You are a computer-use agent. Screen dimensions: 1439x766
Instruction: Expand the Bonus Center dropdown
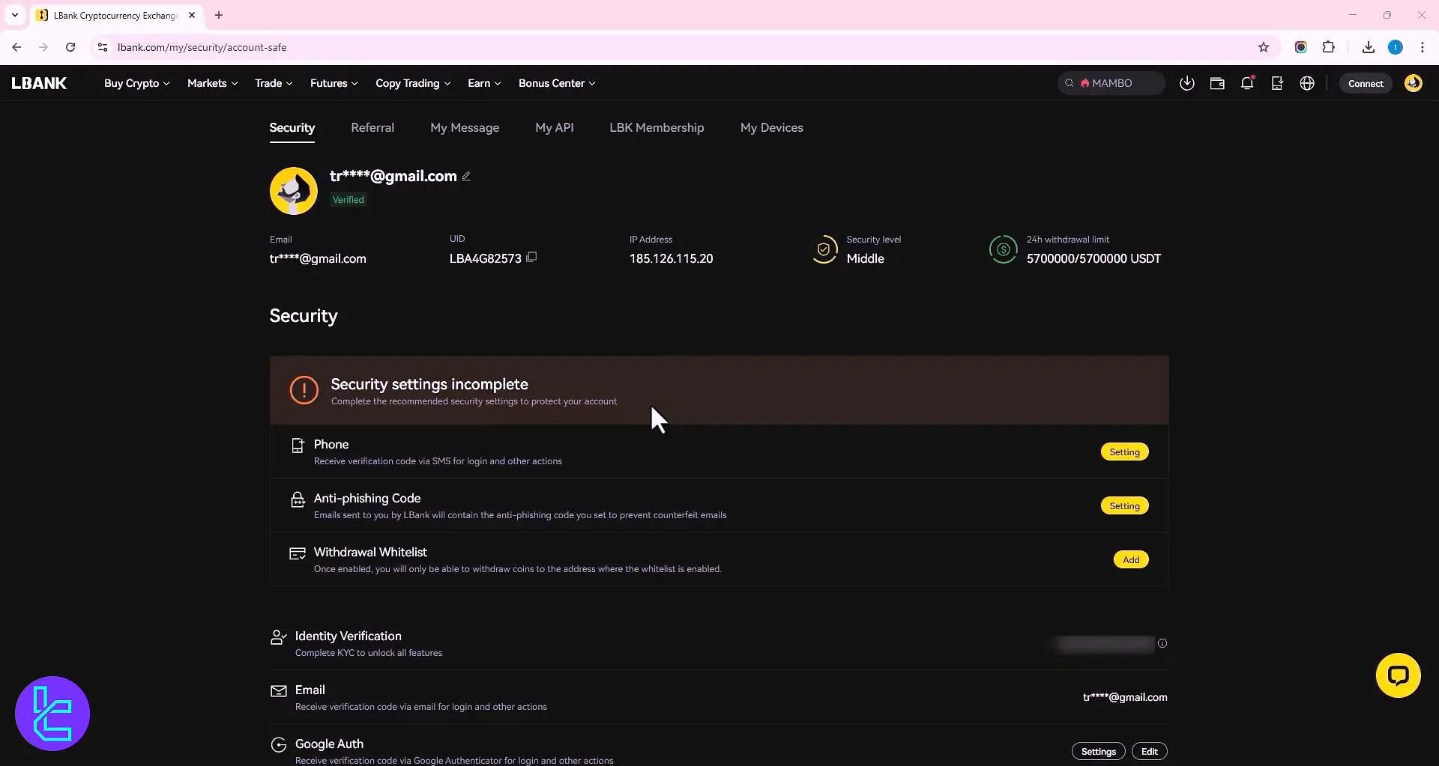[x=557, y=83]
